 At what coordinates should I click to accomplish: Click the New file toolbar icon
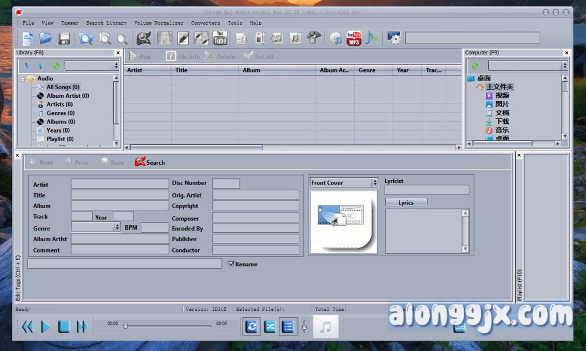27,38
